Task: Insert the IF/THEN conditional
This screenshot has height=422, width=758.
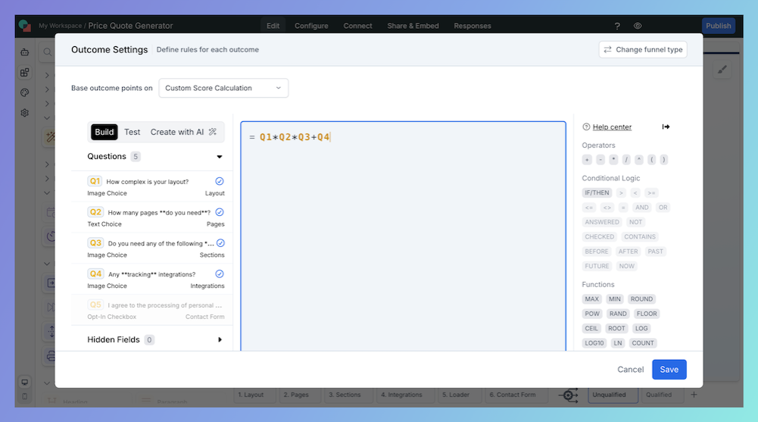Action: [x=597, y=193]
